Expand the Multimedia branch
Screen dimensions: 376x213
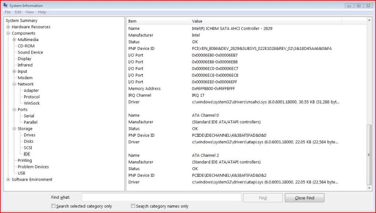tap(14, 40)
